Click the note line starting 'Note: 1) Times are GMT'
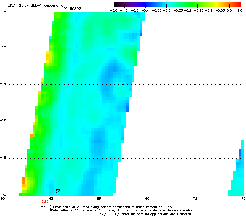The width and height of the screenshot is (246, 216). click(105, 207)
